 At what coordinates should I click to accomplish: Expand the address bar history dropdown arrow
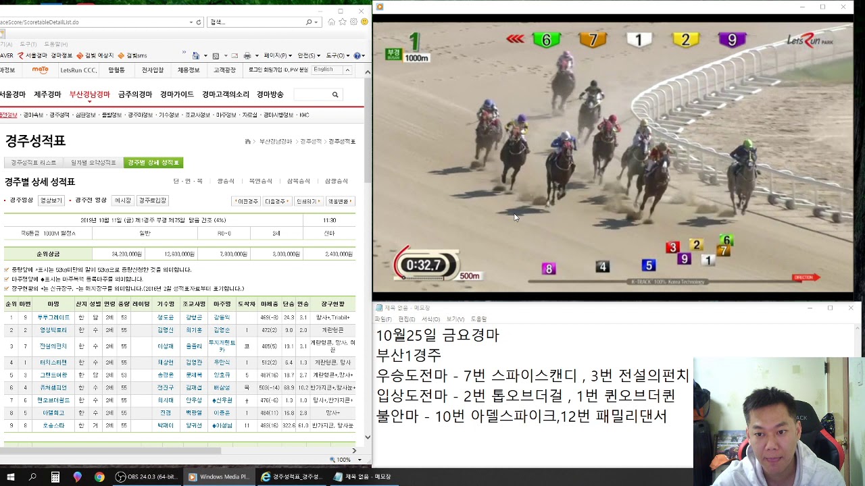(191, 22)
